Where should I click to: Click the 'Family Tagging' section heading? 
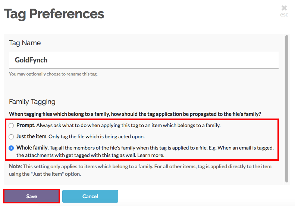click(x=32, y=102)
